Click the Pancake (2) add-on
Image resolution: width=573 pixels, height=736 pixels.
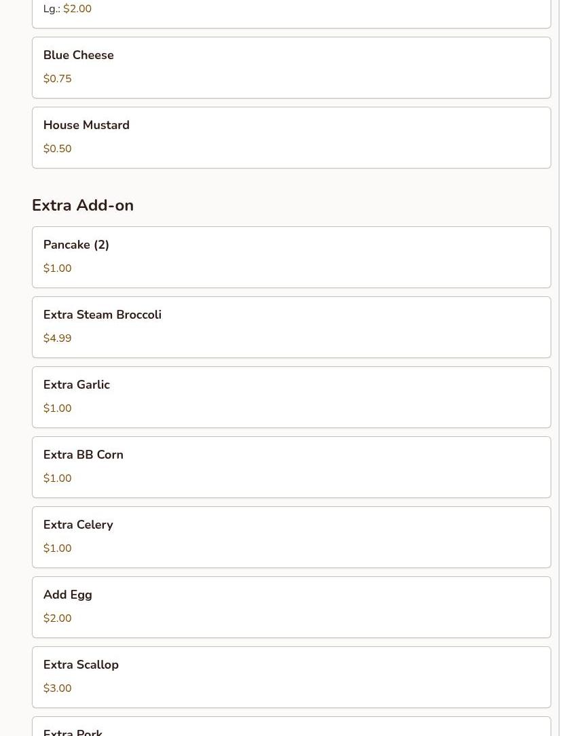pos(291,257)
